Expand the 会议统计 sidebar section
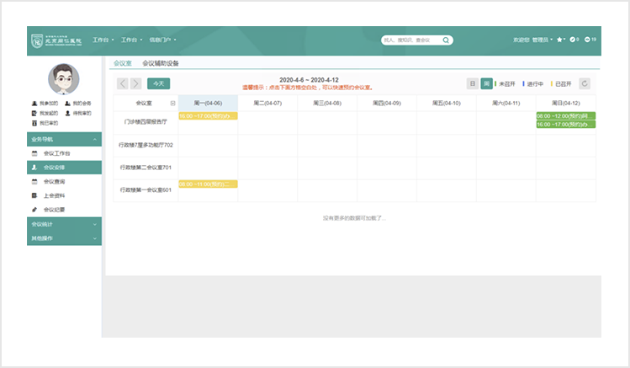 (x=64, y=225)
